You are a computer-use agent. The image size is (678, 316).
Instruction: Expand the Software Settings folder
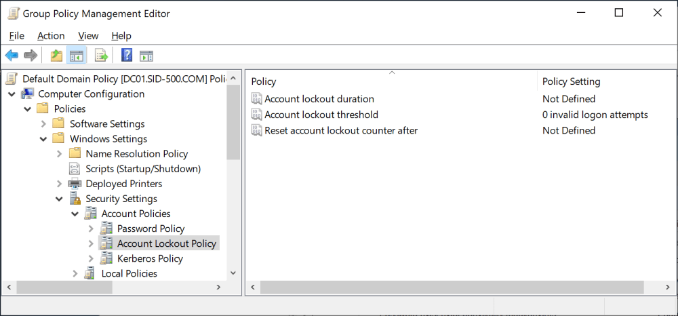(43, 124)
